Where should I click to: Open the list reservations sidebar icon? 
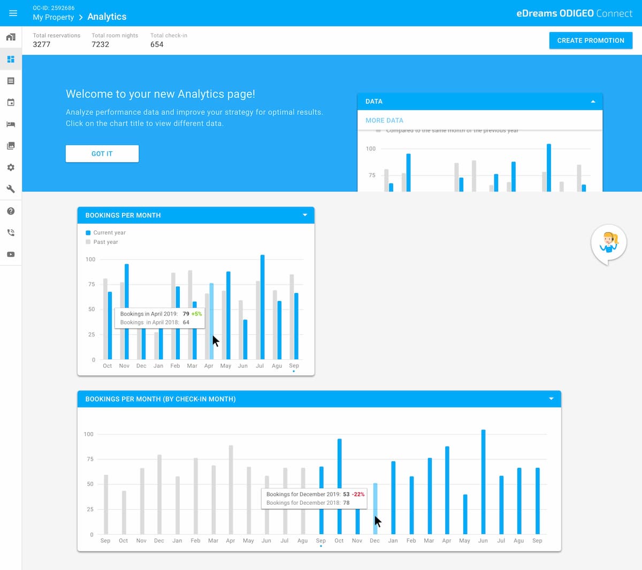point(11,81)
